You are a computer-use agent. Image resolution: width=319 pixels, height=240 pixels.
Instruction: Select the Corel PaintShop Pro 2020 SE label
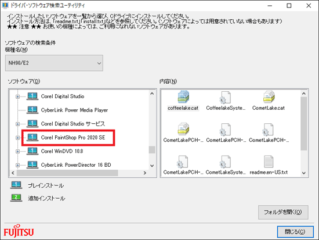point(73,138)
